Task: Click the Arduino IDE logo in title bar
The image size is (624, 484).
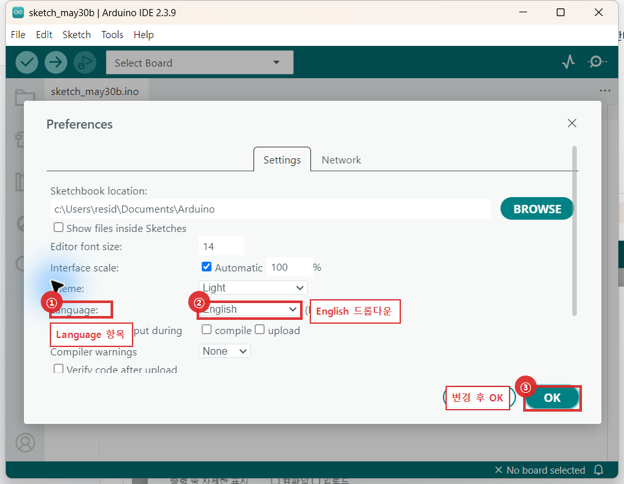Action: [18, 12]
